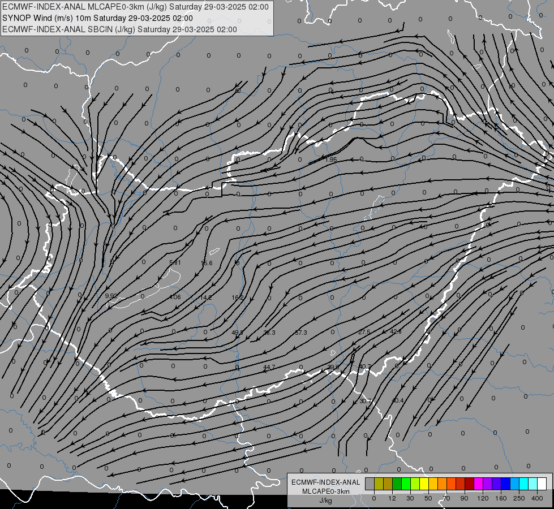
Task: Click legend scale label 70
Action: (446, 498)
